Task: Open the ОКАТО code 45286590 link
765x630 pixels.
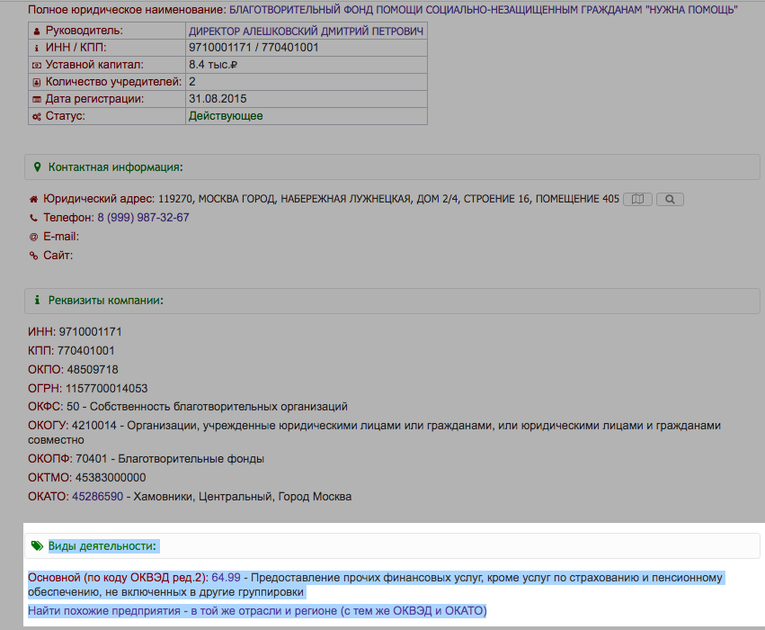Action: click(98, 497)
